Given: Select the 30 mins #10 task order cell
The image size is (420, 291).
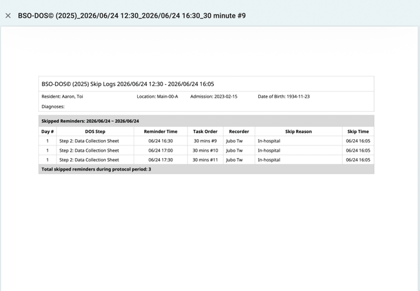Looking at the screenshot, I should click(205, 151).
